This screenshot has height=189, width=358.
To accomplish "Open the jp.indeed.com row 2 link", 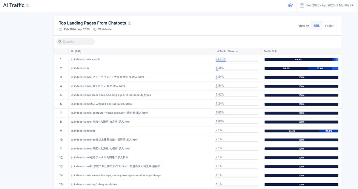I will coord(80,68).
